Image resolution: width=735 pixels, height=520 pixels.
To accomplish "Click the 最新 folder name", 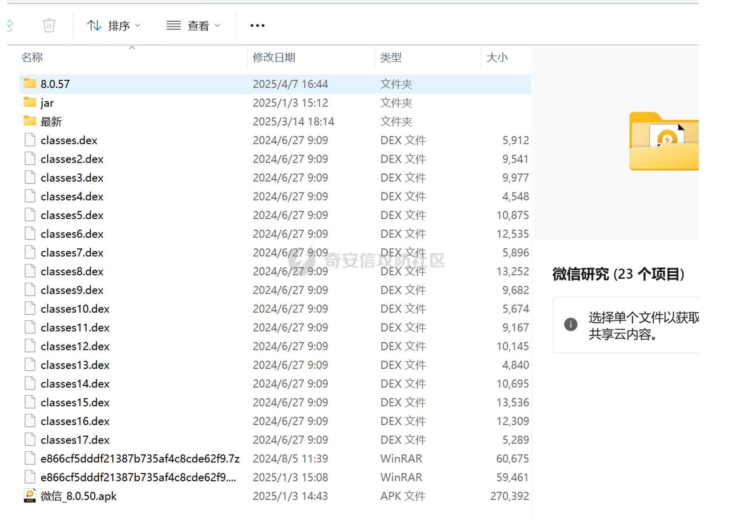I will pyautogui.click(x=51, y=121).
